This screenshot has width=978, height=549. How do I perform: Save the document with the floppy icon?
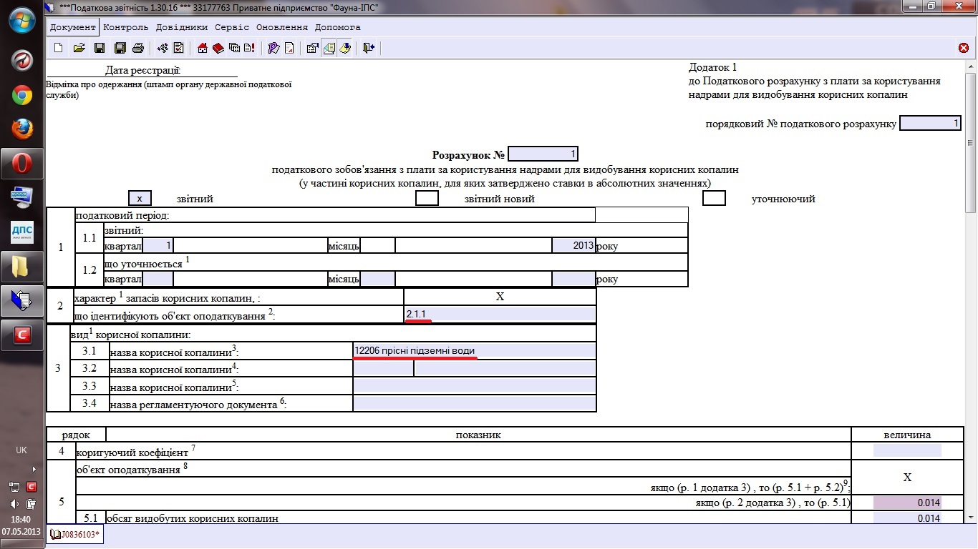pos(100,48)
